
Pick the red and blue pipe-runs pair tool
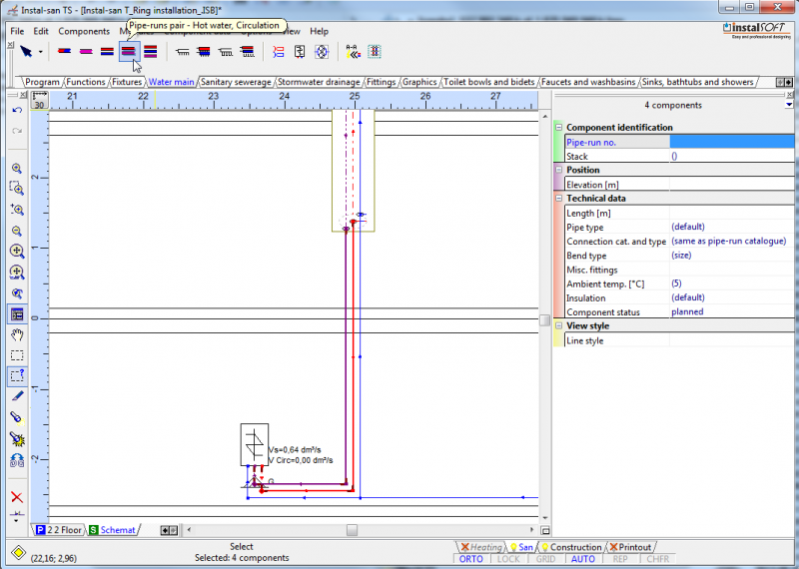tap(107, 52)
